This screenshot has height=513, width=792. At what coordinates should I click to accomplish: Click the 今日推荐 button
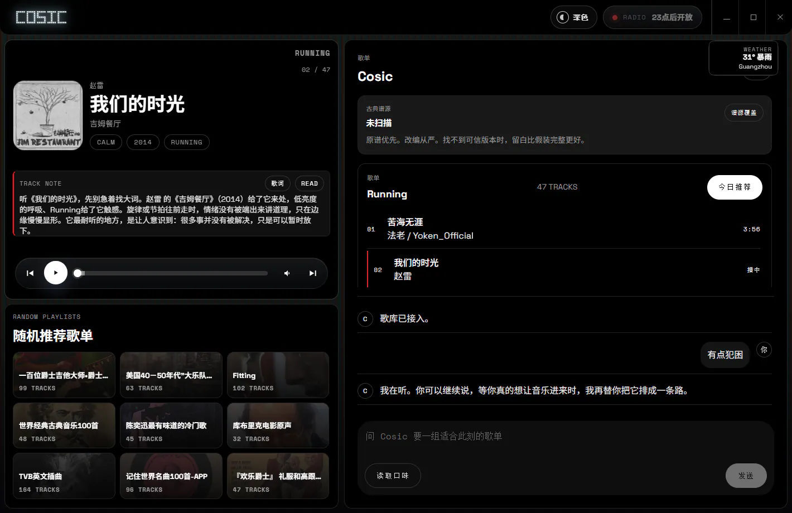pos(735,187)
